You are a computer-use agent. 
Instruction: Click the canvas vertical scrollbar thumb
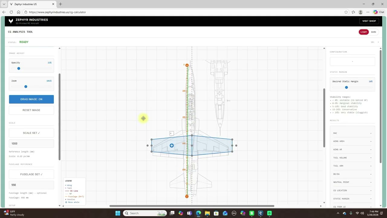pyautogui.click(x=324, y=118)
